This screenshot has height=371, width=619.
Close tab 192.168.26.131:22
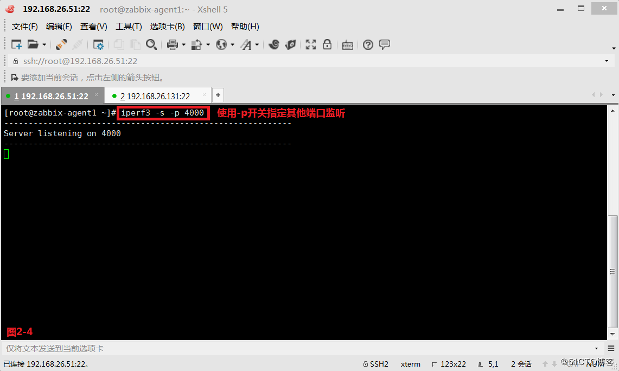[x=204, y=95]
